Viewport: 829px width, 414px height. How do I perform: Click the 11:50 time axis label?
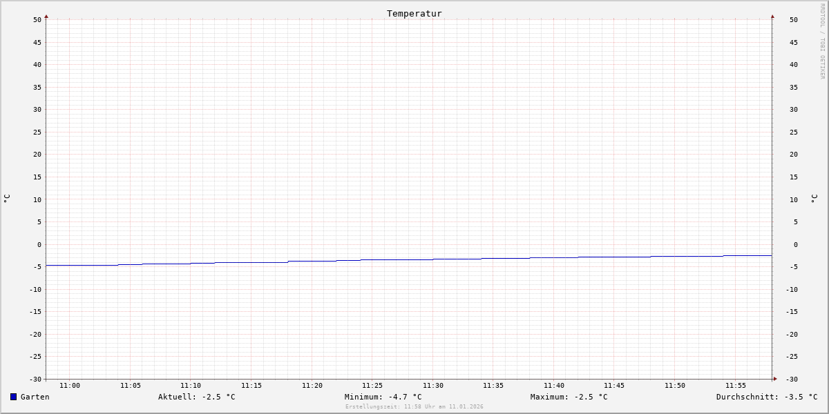point(675,386)
